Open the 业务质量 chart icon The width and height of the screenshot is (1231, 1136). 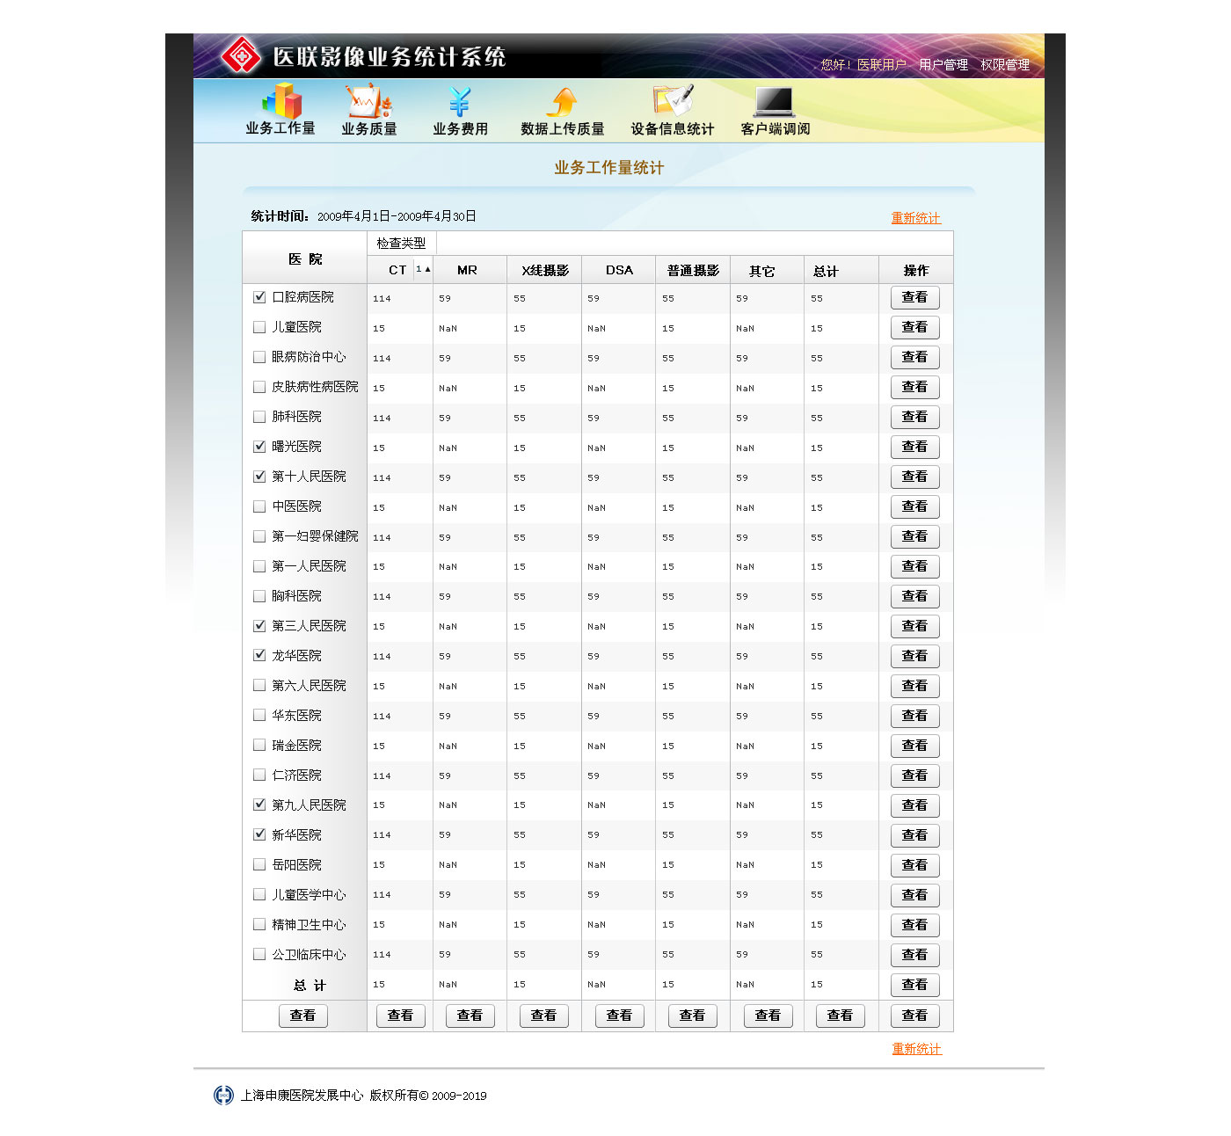(x=369, y=101)
